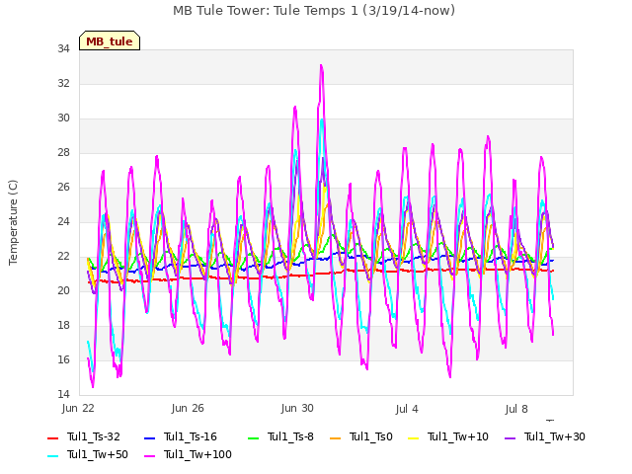Click the purple Tul1_Tw+30 legend color marker
This screenshot has height=474, width=632.
tap(511, 438)
